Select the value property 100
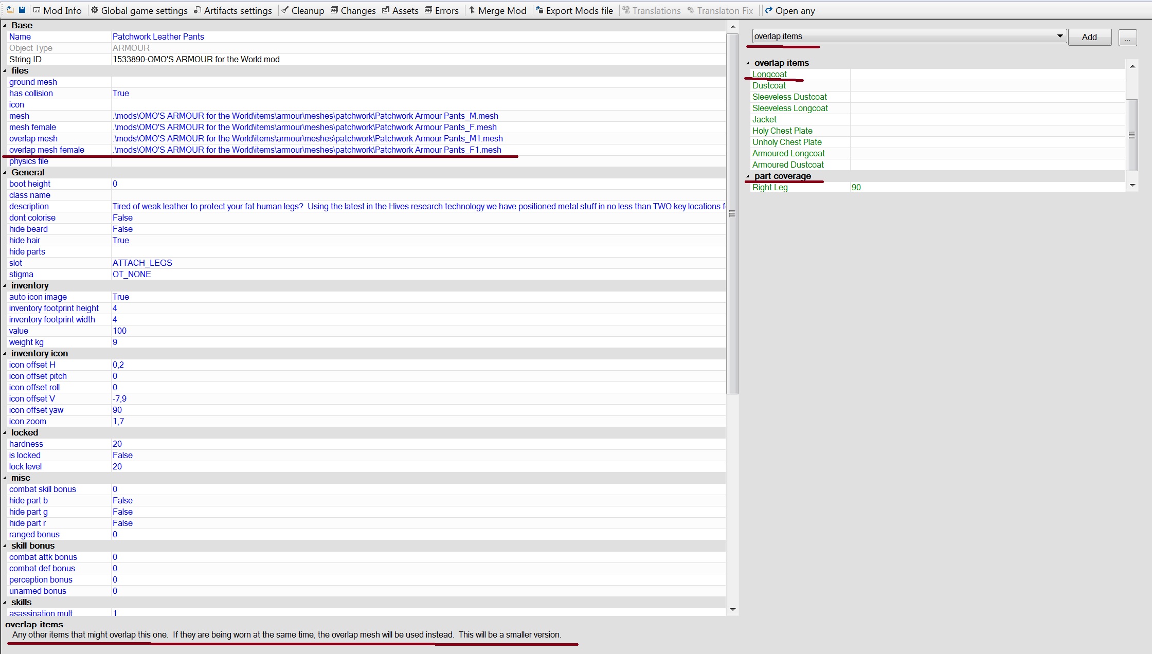Viewport: 1152px width, 654px height. 120,331
